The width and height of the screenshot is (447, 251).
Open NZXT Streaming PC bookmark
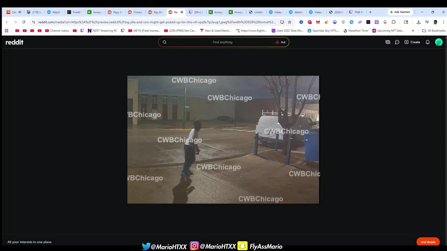point(102,31)
